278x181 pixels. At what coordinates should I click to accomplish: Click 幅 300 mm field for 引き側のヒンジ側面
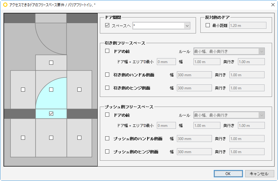pyautogui.click(x=194, y=88)
